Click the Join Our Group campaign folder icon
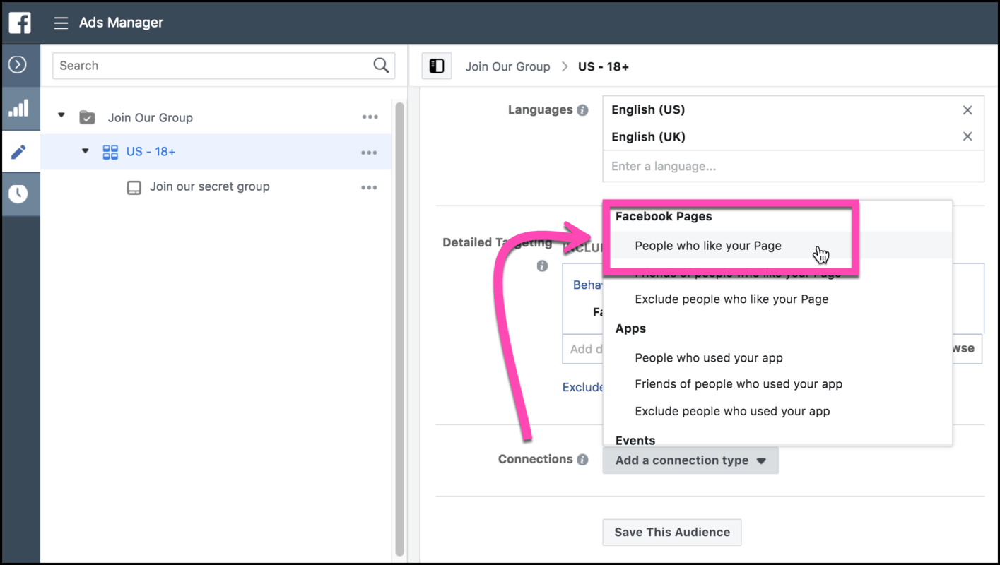The height and width of the screenshot is (565, 1000). pos(87,117)
